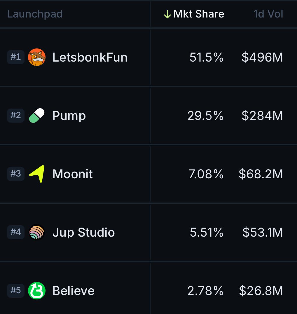This screenshot has width=297, height=314.
Task: Click the Moonit yellow arrow icon
Action: coord(37,174)
